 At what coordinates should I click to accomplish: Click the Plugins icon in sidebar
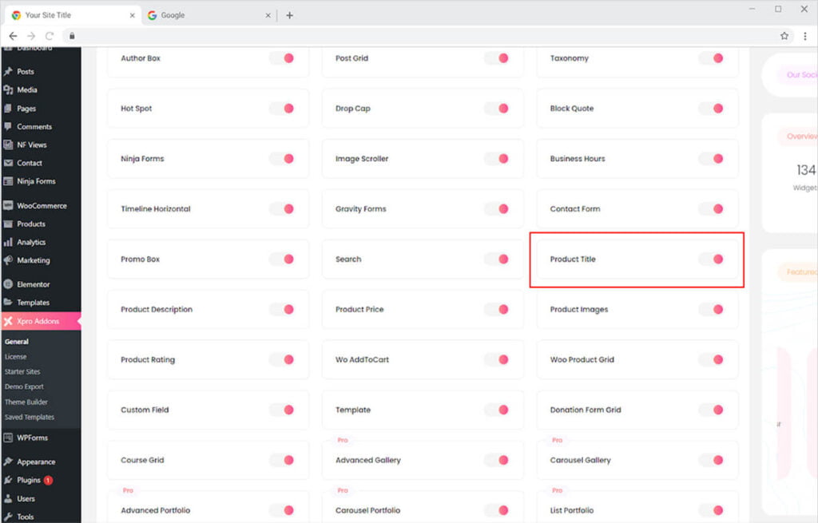(x=8, y=481)
